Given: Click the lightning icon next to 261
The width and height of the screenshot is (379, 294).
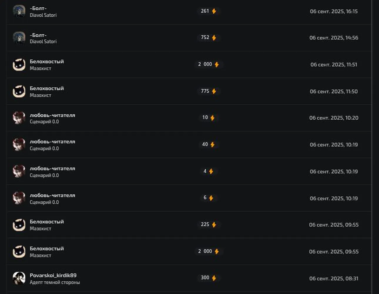Looking at the screenshot, I should coord(214,11).
